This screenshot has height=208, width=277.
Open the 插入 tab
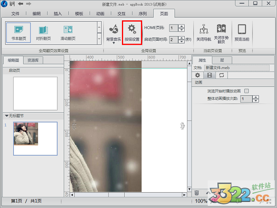[x=58, y=13]
